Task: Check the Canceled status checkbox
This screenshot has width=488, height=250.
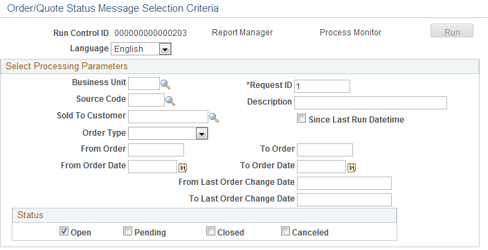Action: [x=285, y=231]
